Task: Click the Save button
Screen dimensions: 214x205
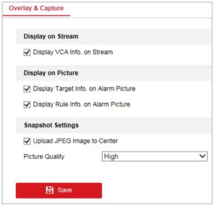Action: (x=59, y=190)
